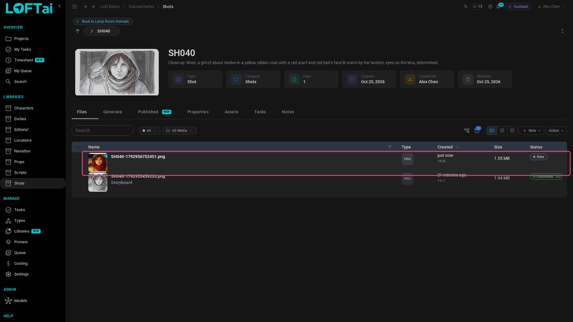Switch to the Generate tab

click(112, 112)
